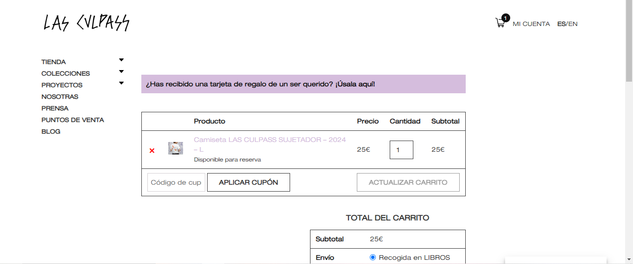
Task: Expand the TIENDA menu arrow
Action: [121, 60]
